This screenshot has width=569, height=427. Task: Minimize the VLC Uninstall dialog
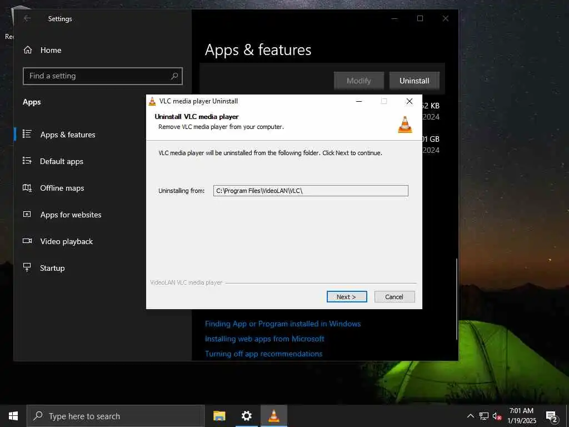click(359, 101)
